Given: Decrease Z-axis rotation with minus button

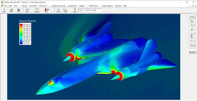Looking at the screenshot, I should 193,40.
